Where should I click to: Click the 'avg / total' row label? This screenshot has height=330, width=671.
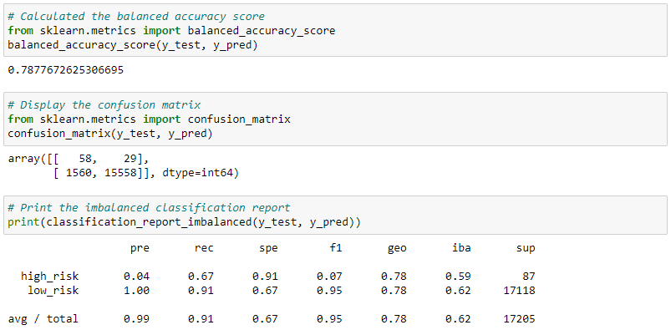point(43,319)
